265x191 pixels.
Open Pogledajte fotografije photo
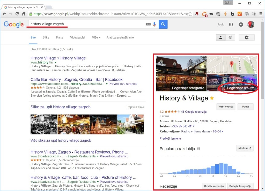click(x=181, y=74)
